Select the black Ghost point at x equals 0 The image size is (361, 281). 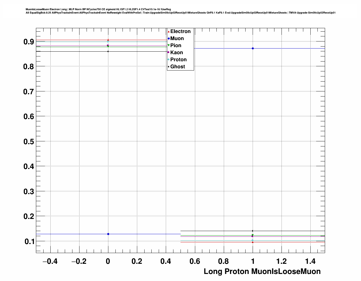click(108, 51)
